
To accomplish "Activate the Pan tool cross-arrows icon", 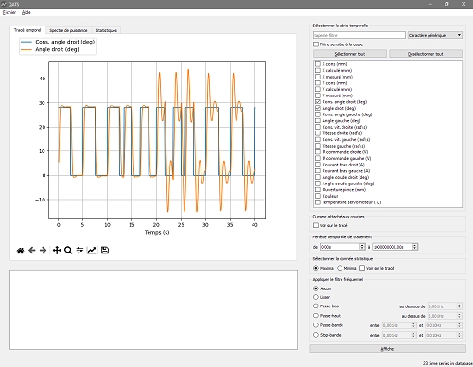I will (x=57, y=251).
